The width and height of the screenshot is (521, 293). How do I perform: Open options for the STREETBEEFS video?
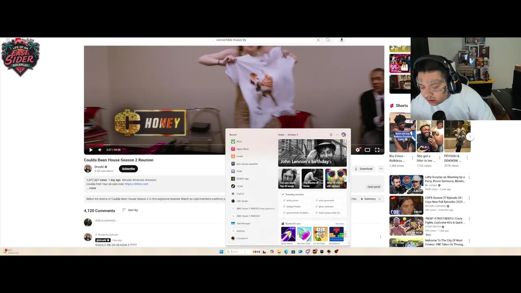[469, 219]
